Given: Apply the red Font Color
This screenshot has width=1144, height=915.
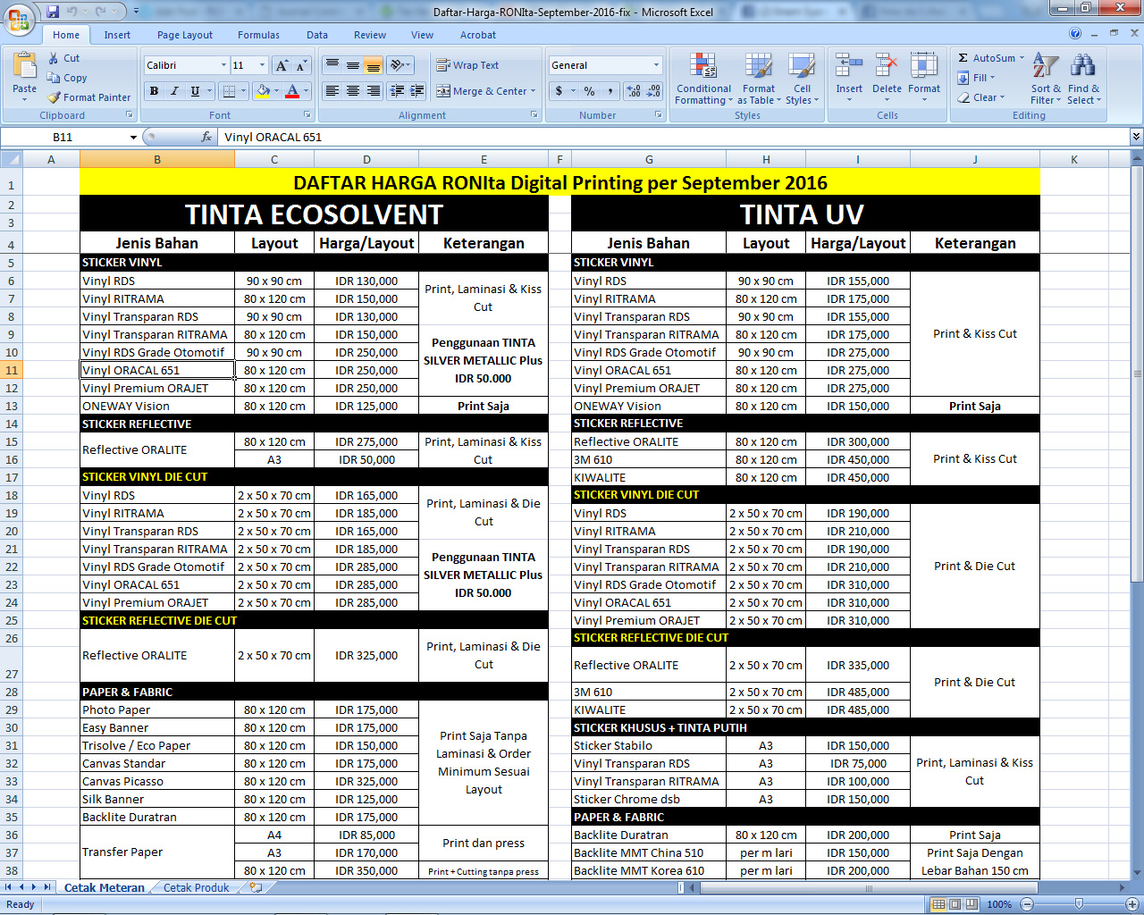Looking at the screenshot, I should (292, 91).
